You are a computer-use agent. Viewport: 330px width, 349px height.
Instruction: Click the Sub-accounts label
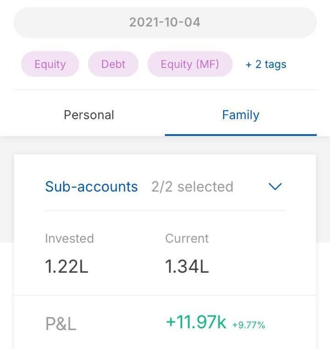click(91, 187)
